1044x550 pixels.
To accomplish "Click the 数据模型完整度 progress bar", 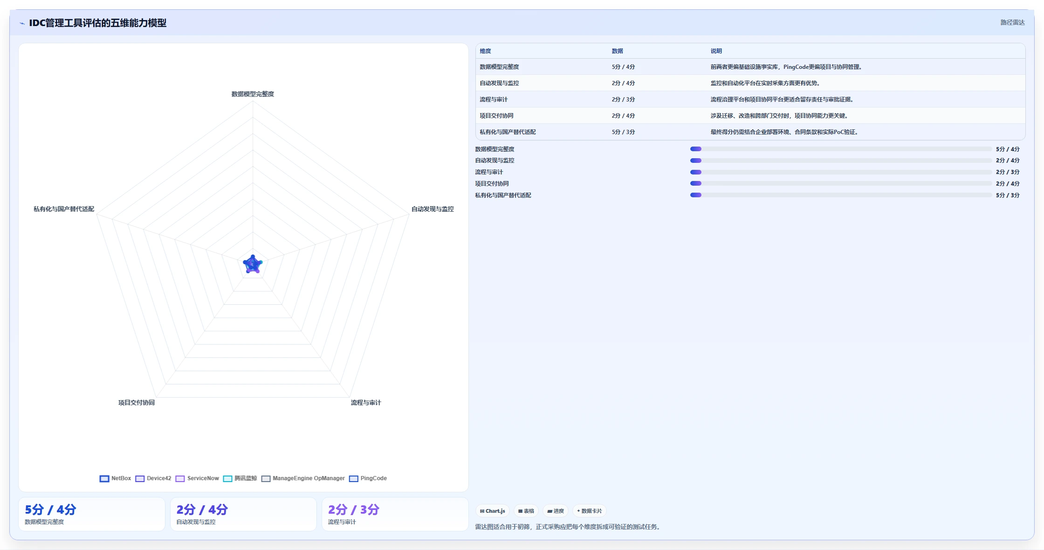I will [x=841, y=149].
